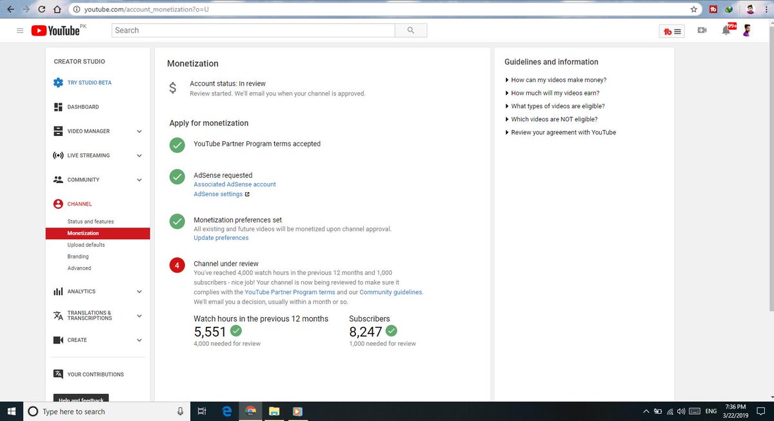Image resolution: width=774 pixels, height=421 pixels.
Task: Click the Create camera icon
Action: click(58, 340)
